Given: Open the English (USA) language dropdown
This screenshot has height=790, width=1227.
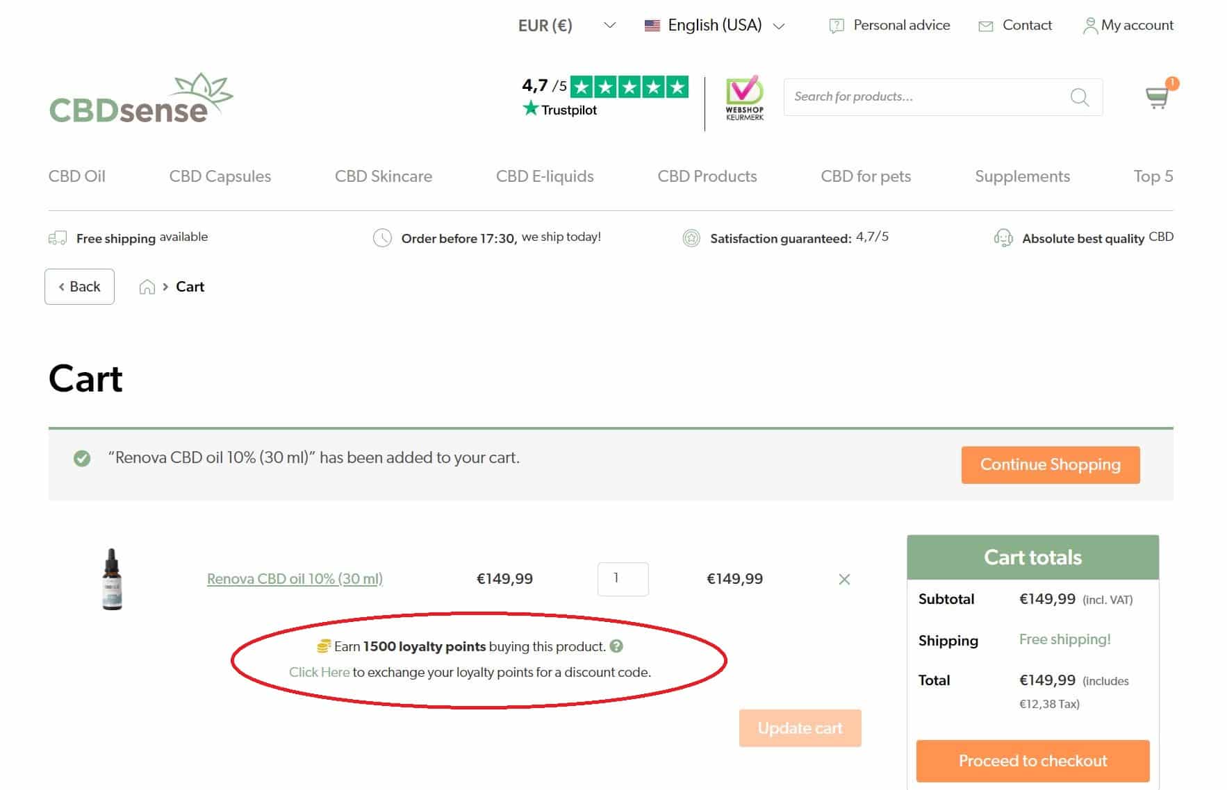Looking at the screenshot, I should click(715, 26).
